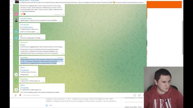The height and width of the screenshot is (108, 193).
Task: Click green avatar beside Gumanoid's message
Action: pos(16,53)
